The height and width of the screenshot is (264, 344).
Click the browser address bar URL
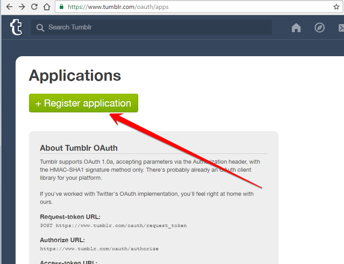[x=118, y=7]
